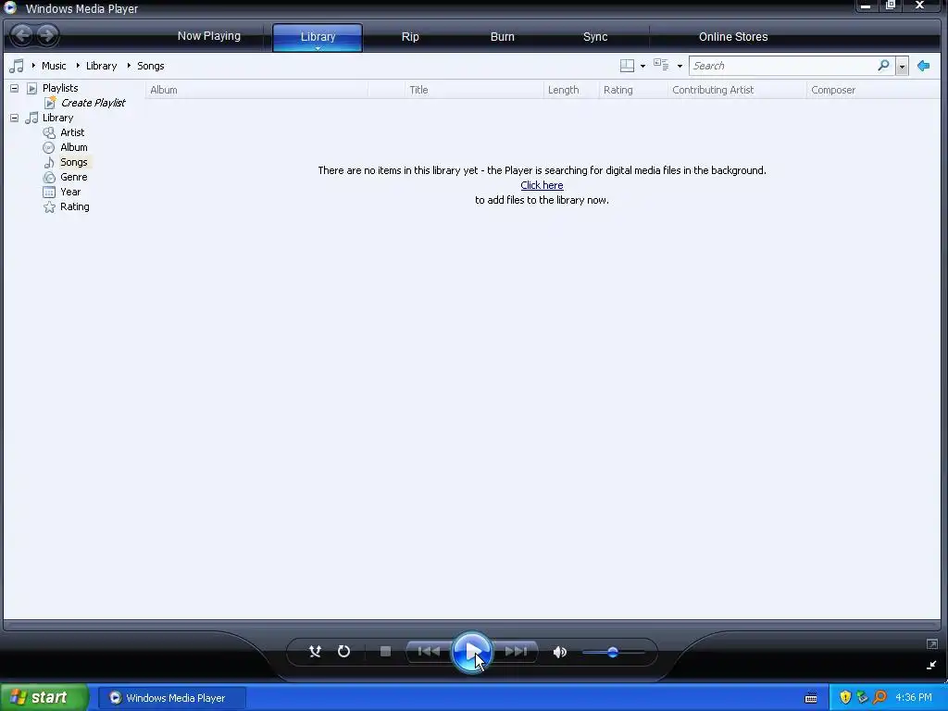Image resolution: width=948 pixels, height=711 pixels.
Task: Expand arrow before Songs breadcrumb
Action: pyautogui.click(x=129, y=66)
